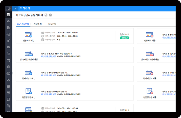This screenshot has height=118, width=181.
Task: Click the 신용카드 매입 label
Action: point(29,41)
